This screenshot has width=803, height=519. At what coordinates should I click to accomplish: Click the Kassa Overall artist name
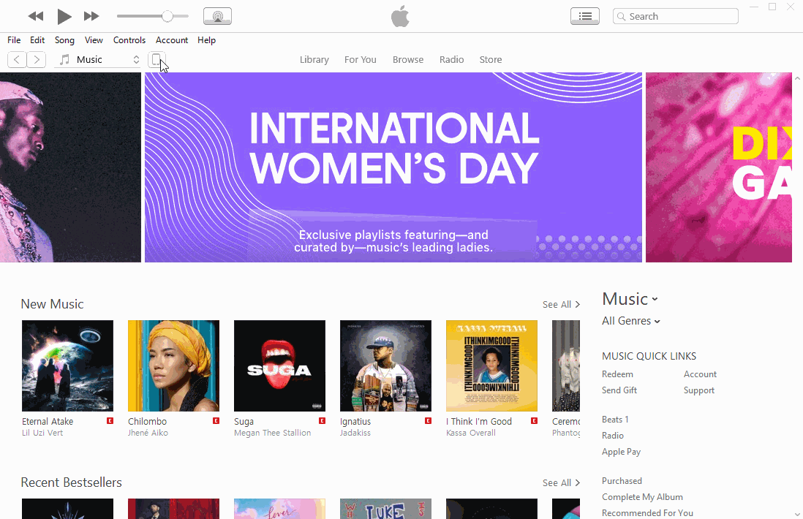coord(471,433)
